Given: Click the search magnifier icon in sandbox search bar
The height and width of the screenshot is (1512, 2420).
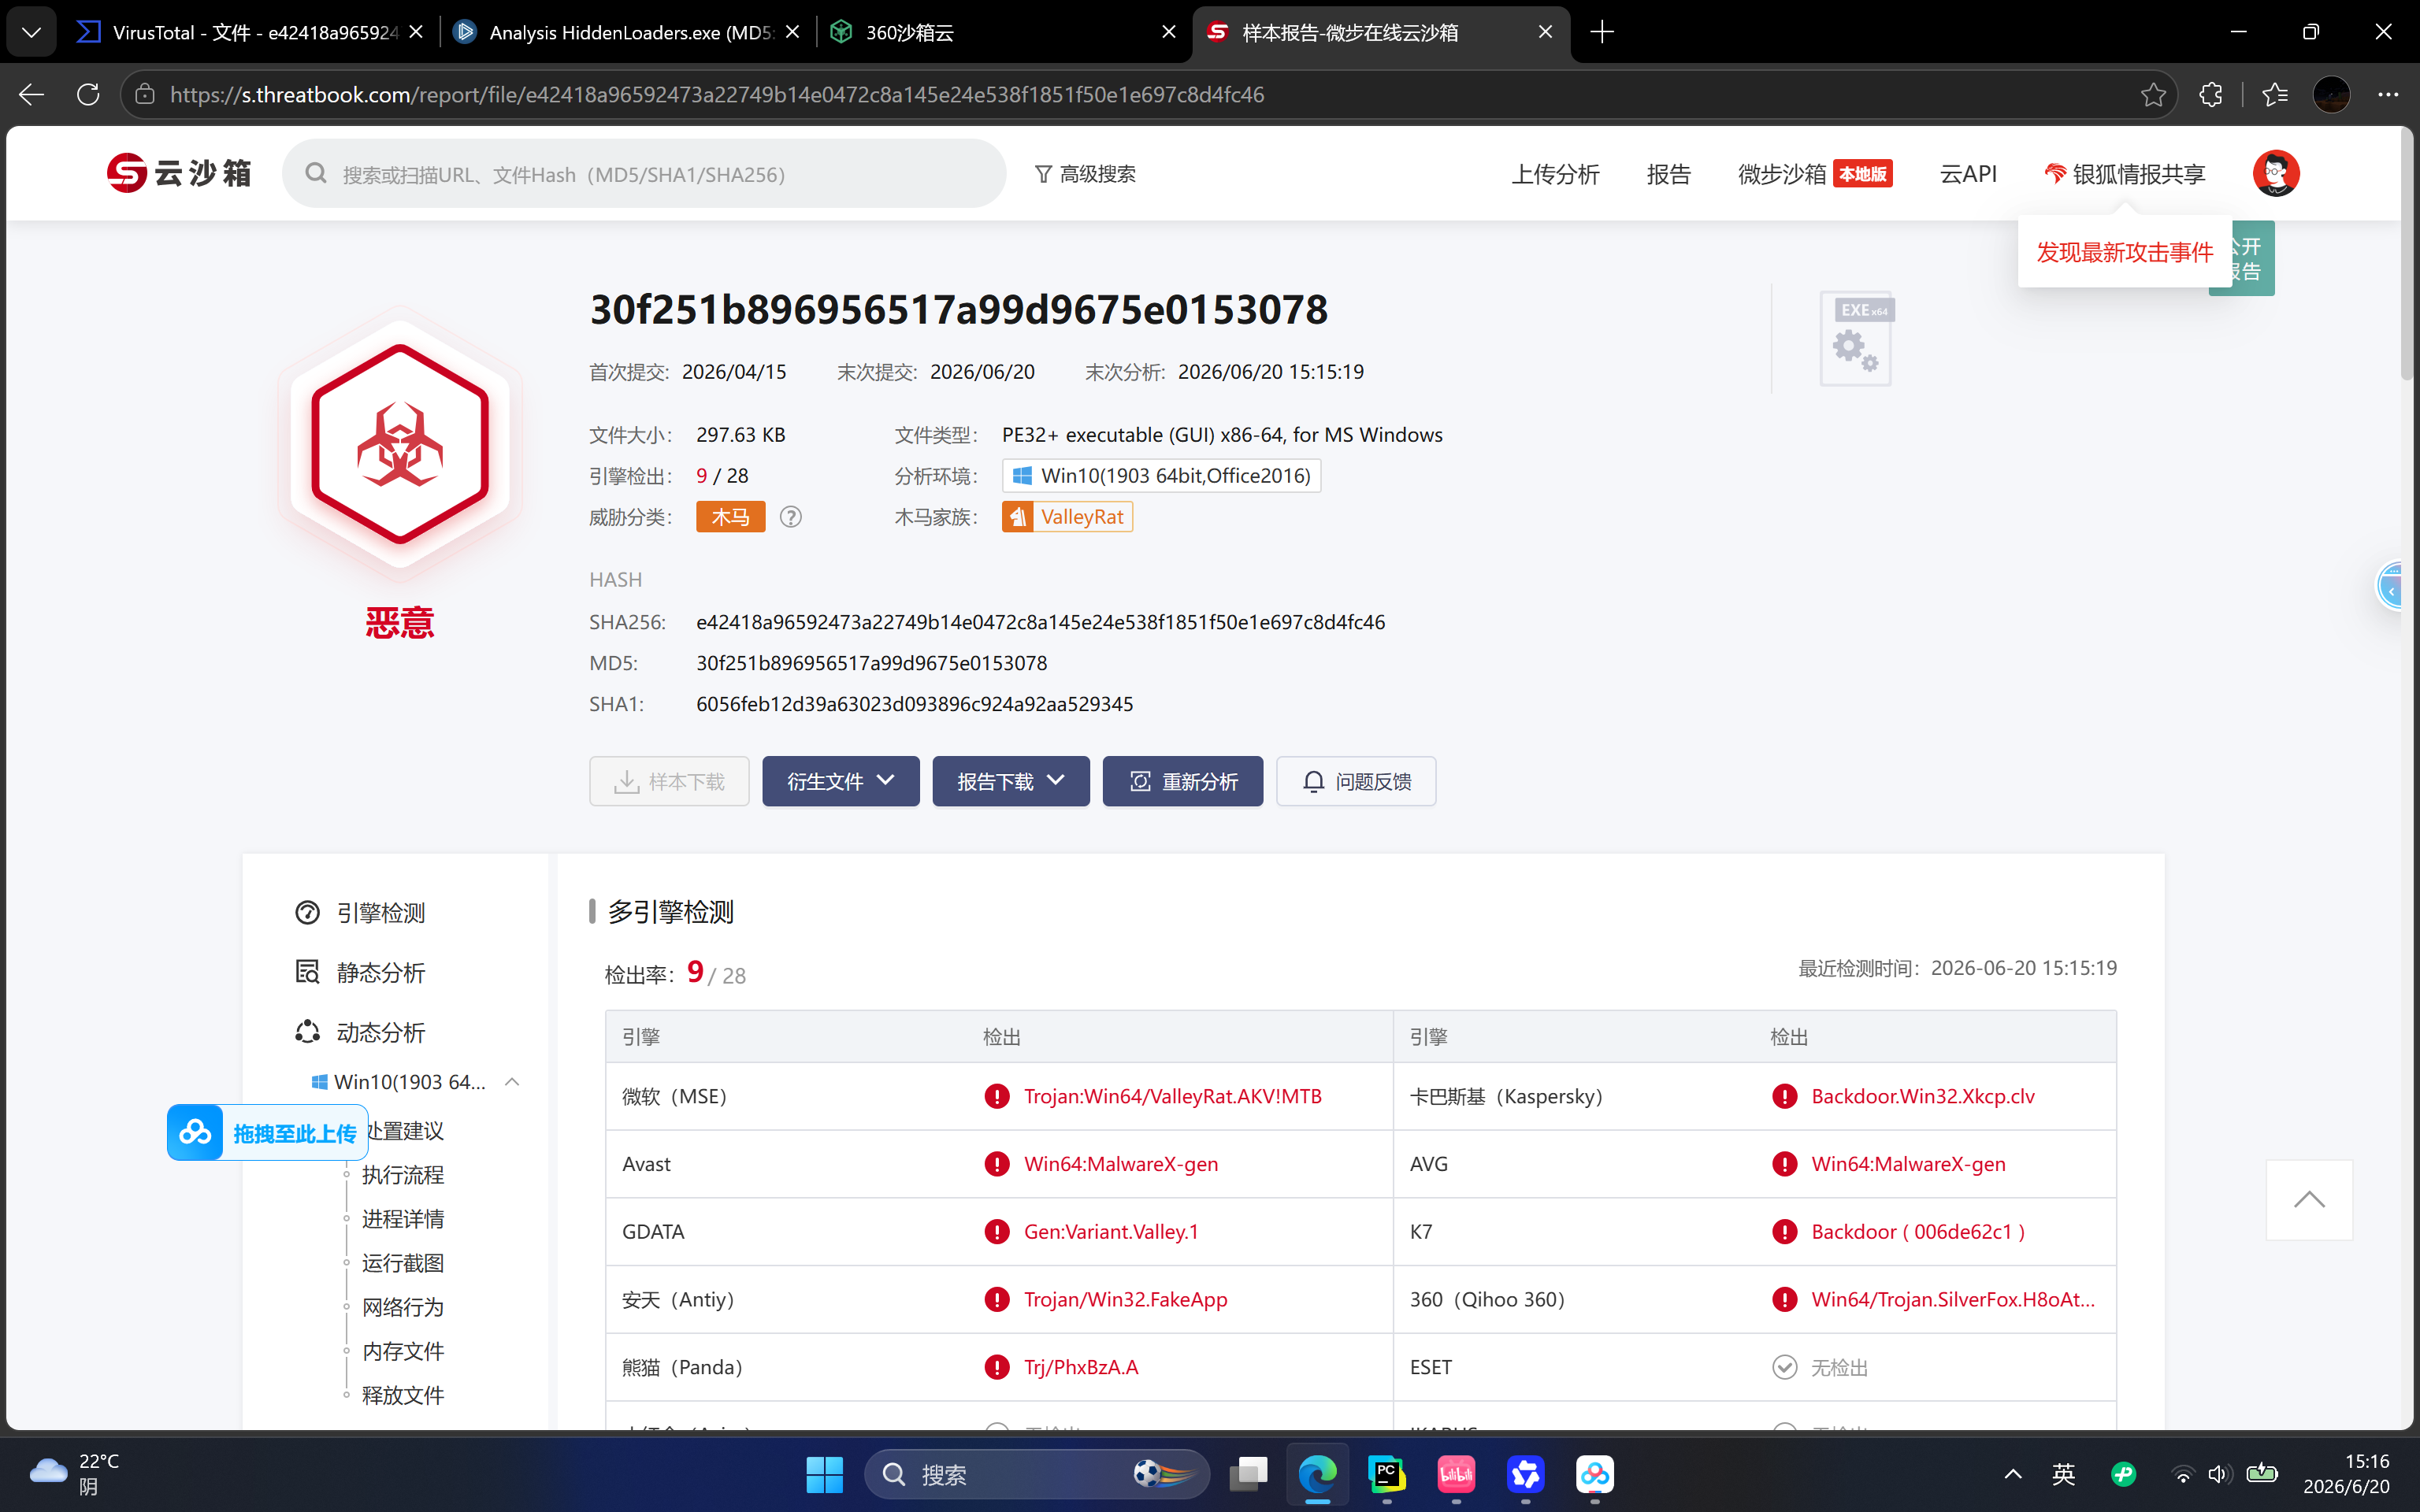Looking at the screenshot, I should pos(316,174).
